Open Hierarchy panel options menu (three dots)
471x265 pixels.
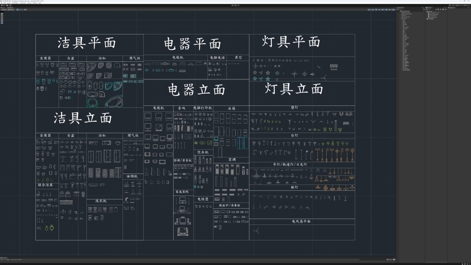coord(424,7)
